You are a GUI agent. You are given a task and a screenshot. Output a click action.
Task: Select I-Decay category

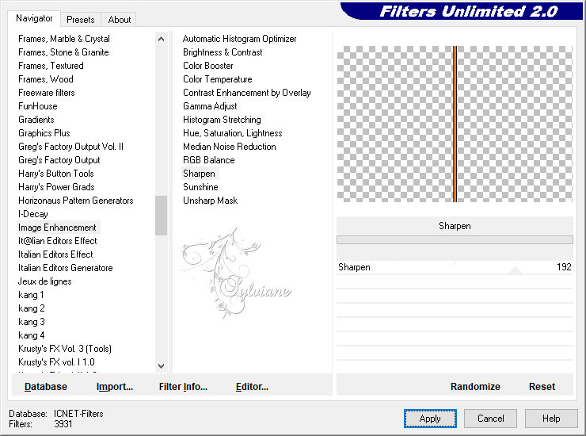tap(33, 214)
